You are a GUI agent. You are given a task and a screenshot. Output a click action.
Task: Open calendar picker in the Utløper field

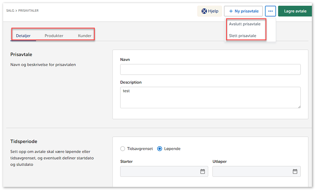pos(295,171)
